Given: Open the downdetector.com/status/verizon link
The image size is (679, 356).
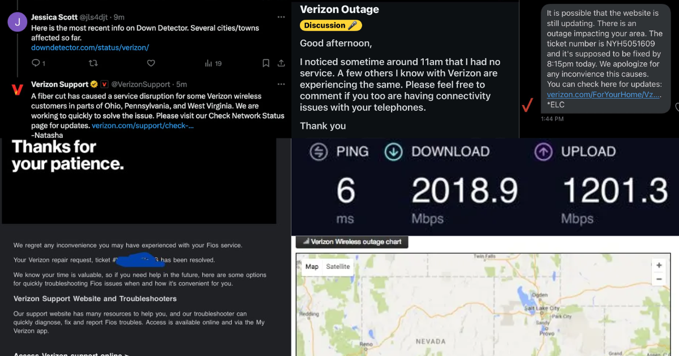Looking at the screenshot, I should 90,47.
